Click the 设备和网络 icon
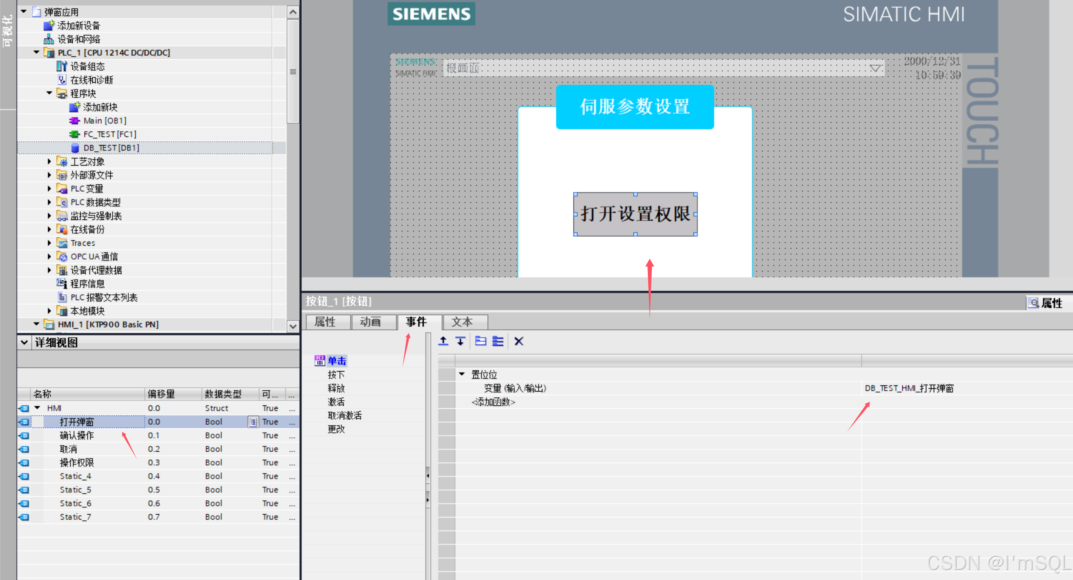1073x580 pixels. (x=49, y=39)
